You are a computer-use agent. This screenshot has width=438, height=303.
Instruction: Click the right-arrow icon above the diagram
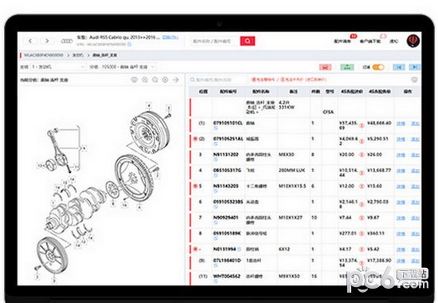(x=175, y=80)
